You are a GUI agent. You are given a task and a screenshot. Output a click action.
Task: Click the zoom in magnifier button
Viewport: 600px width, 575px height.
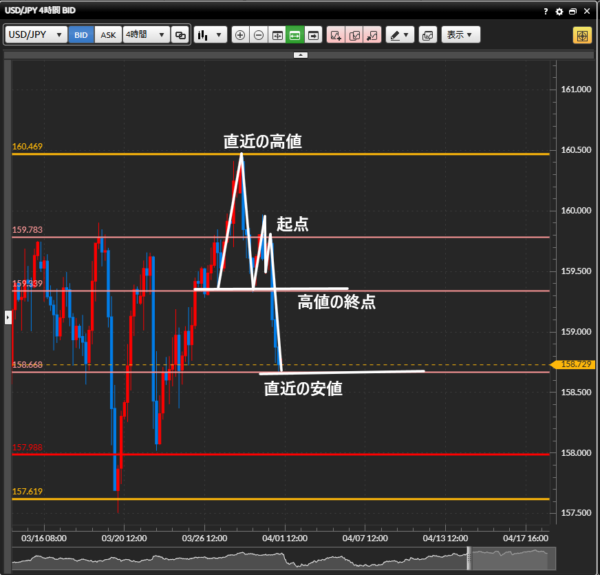240,35
